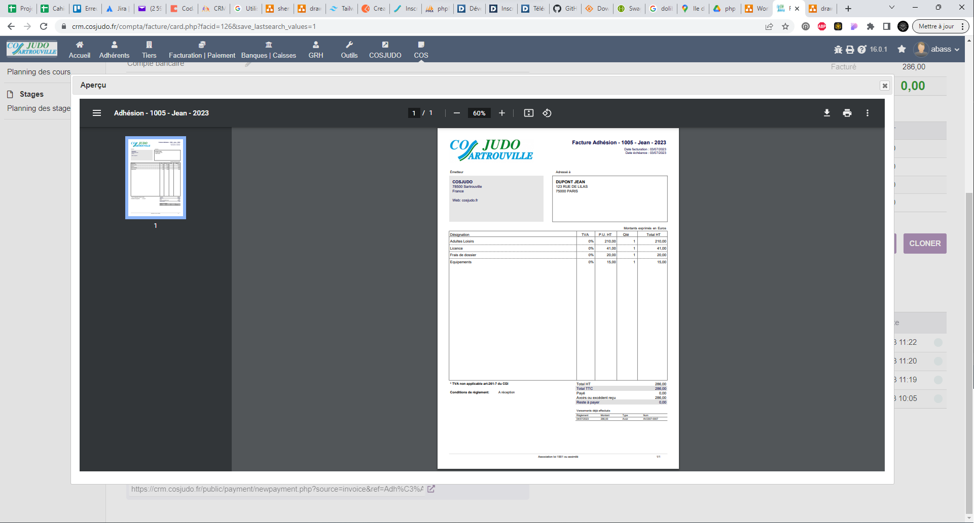974x523 pixels.
Task: Zoom in the PDF with plus icon
Action: point(502,113)
